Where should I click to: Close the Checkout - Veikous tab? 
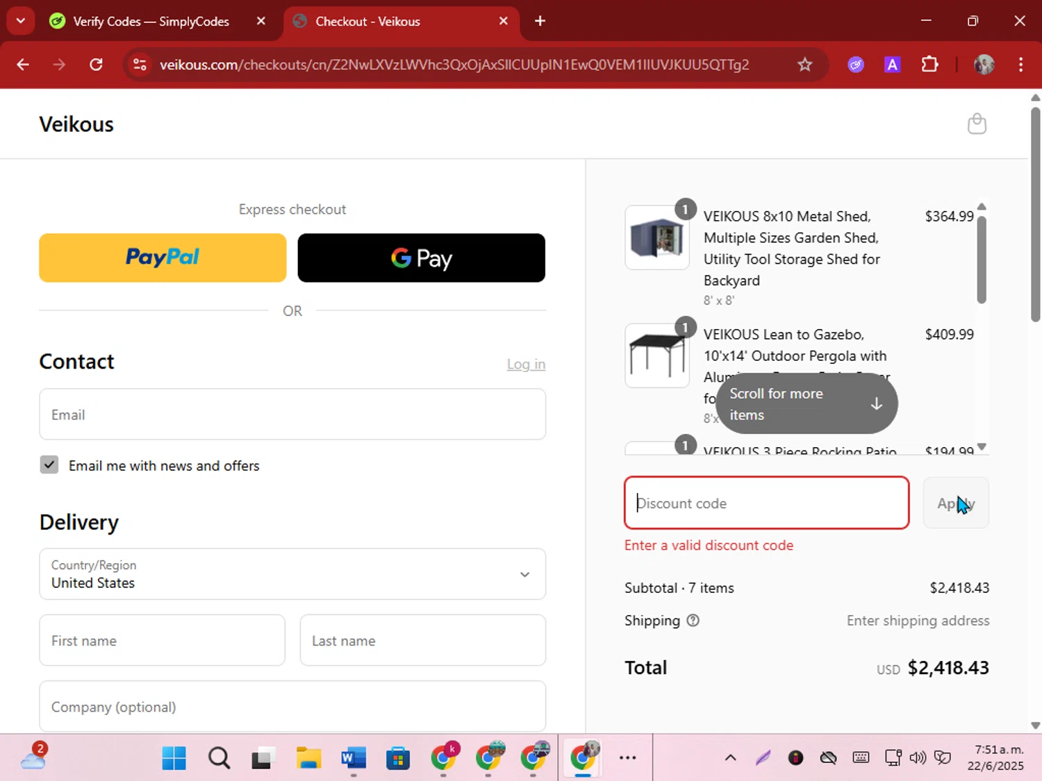504,21
